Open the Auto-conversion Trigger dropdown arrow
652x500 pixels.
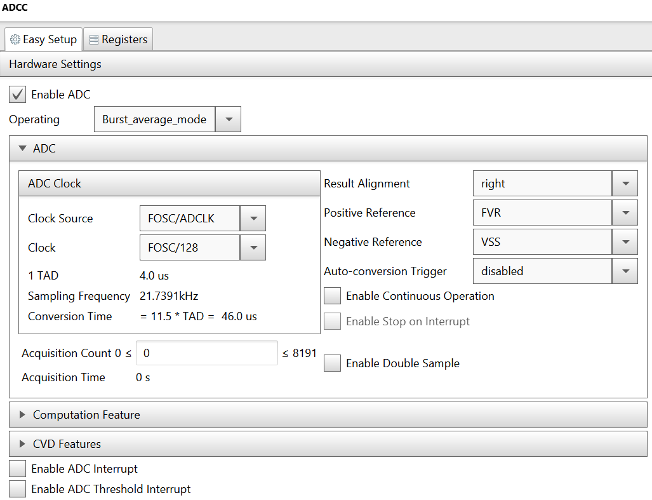(625, 271)
